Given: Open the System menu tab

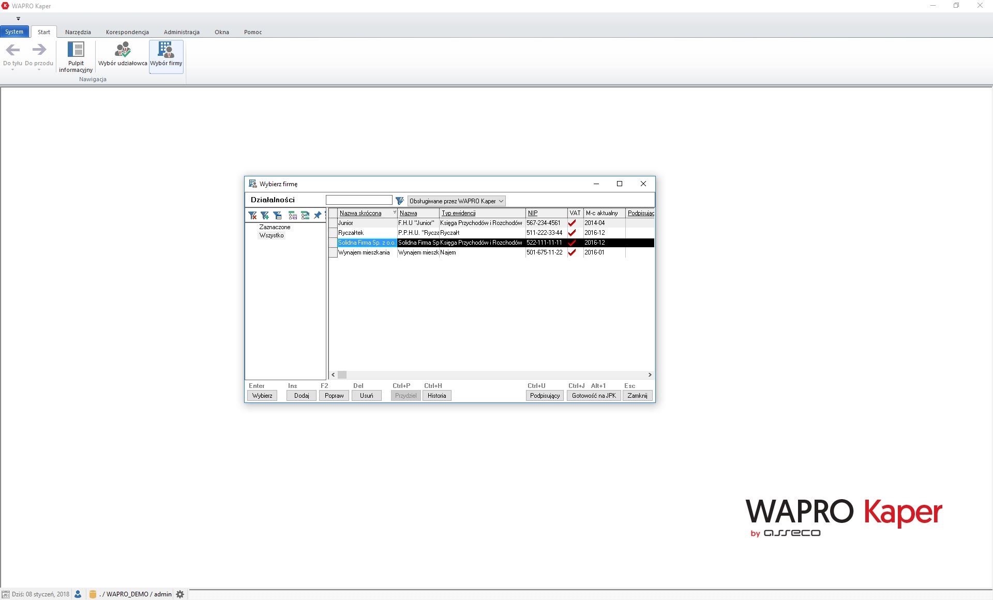Looking at the screenshot, I should coord(14,32).
